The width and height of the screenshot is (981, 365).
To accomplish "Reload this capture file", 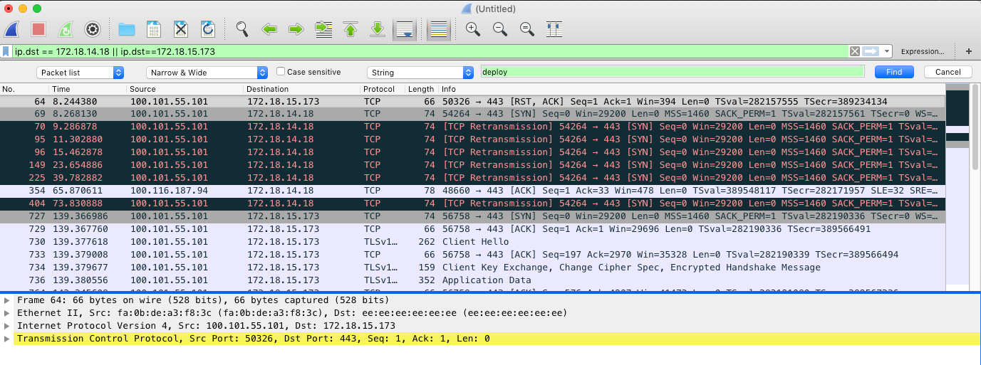I will click(x=208, y=29).
